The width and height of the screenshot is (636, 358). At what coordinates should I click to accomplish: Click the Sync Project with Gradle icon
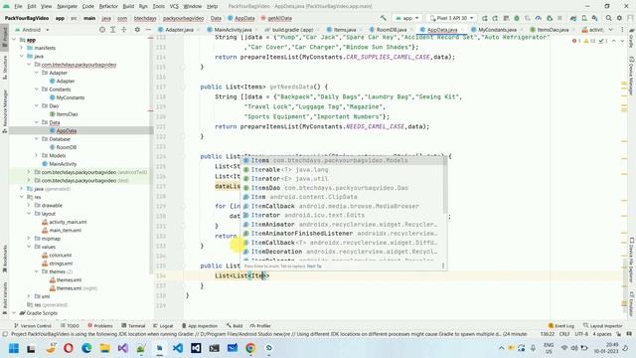[573, 18]
